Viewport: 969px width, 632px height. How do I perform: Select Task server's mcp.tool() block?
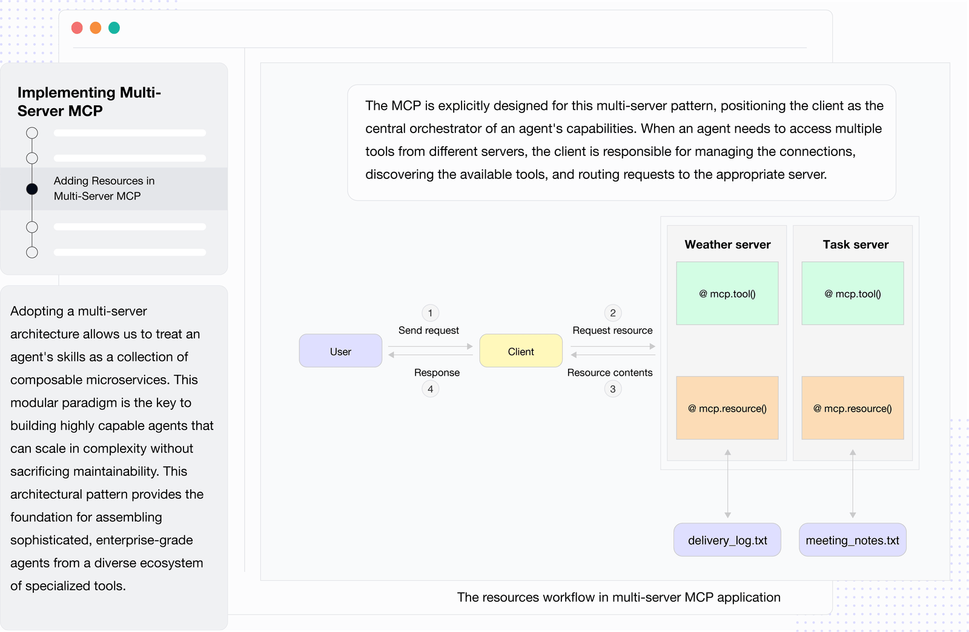(852, 293)
